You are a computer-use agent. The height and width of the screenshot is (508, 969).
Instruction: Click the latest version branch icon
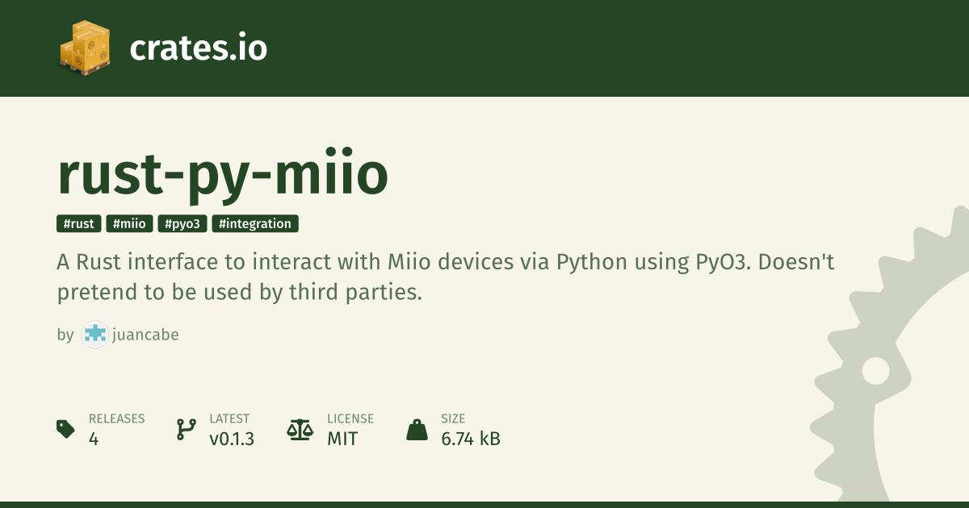[x=187, y=429]
